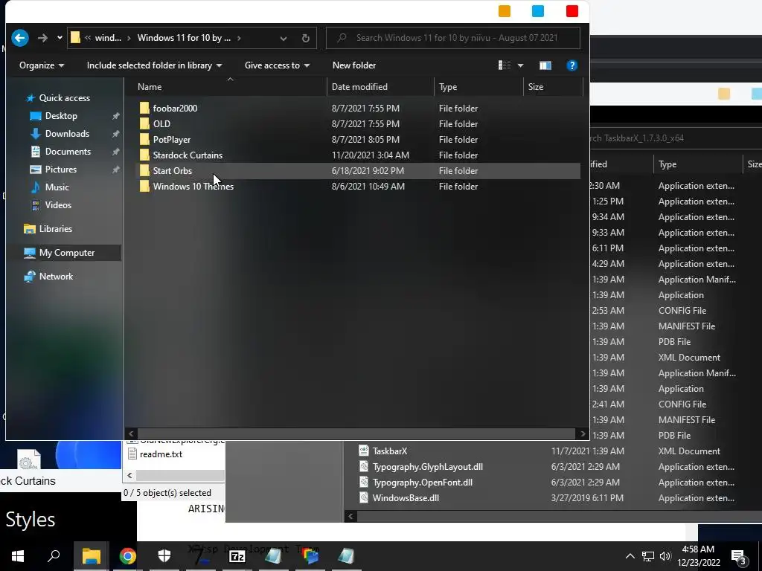This screenshot has width=762, height=571.
Task: Click Type column header in TaskbarX window
Action: pos(667,164)
